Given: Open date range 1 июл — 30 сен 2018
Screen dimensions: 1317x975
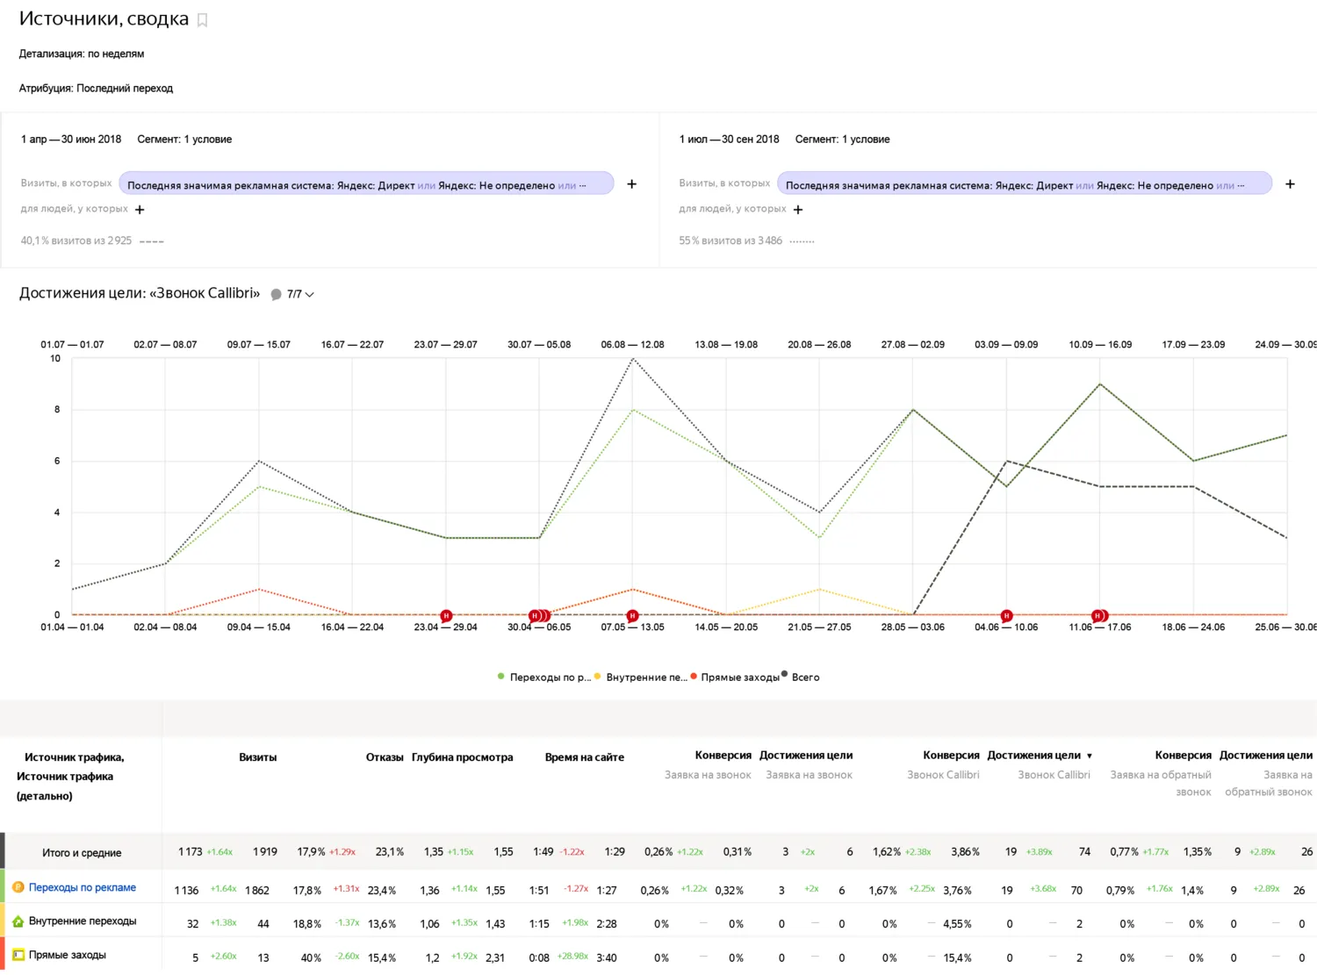Looking at the screenshot, I should point(730,139).
